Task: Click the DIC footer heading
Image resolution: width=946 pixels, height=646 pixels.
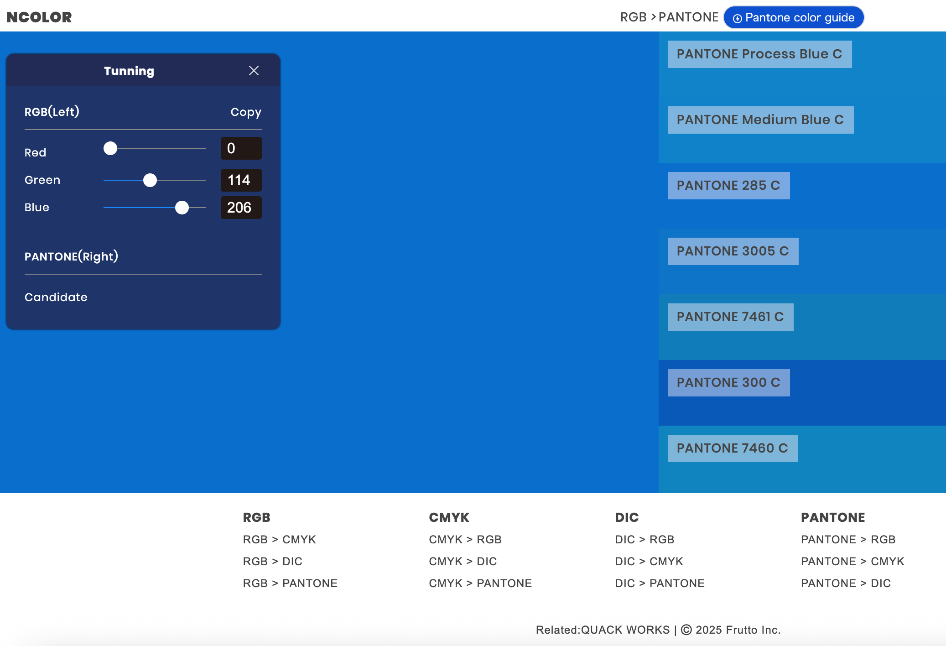Action: (x=627, y=517)
